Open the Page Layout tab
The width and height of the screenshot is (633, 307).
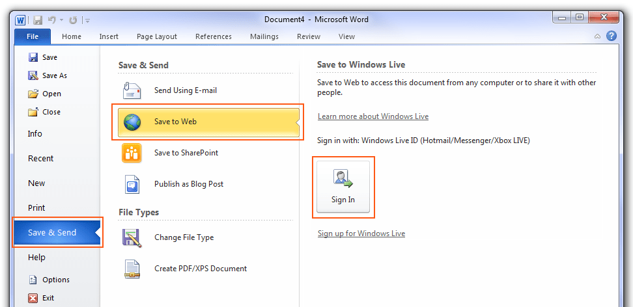point(157,36)
